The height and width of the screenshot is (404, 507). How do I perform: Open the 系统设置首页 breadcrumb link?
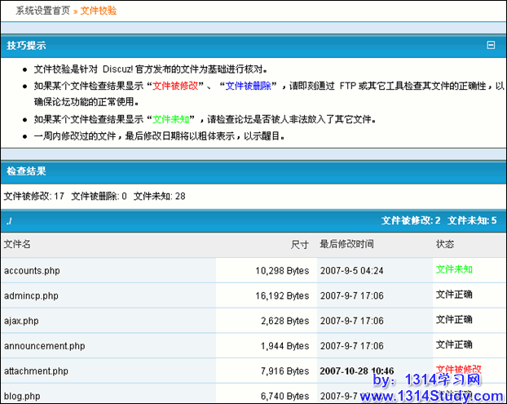(42, 11)
